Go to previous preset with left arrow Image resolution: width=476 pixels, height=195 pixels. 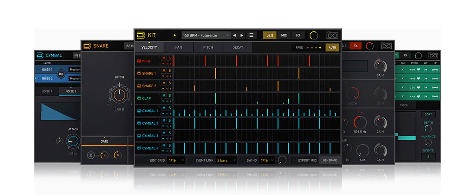tap(234, 35)
